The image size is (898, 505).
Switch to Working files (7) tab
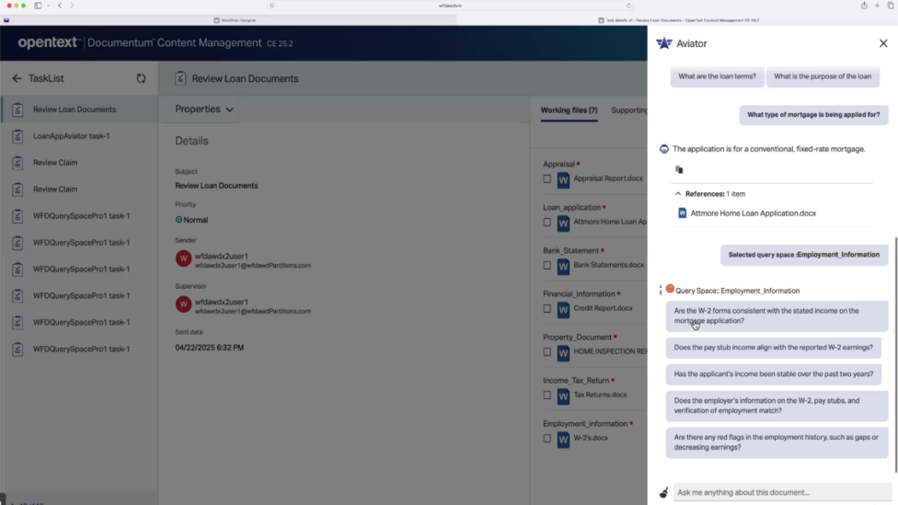569,110
